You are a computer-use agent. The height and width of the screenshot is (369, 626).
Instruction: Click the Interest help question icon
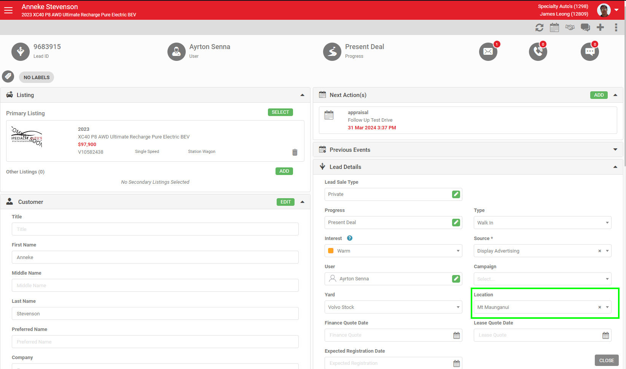350,238
